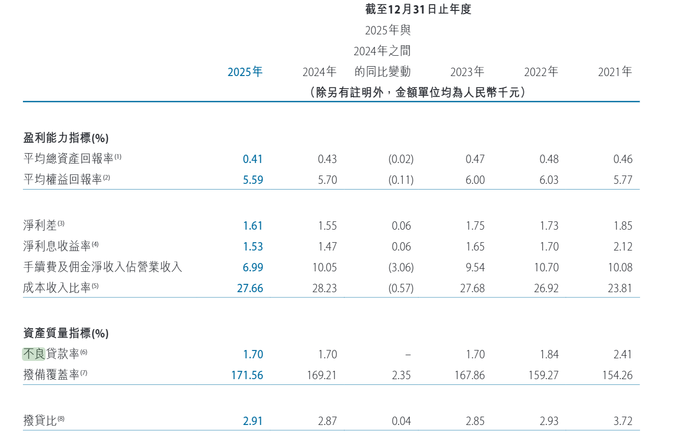Select the 27.66 成本收入比率 value
This screenshot has height=438, width=687.
tap(250, 289)
